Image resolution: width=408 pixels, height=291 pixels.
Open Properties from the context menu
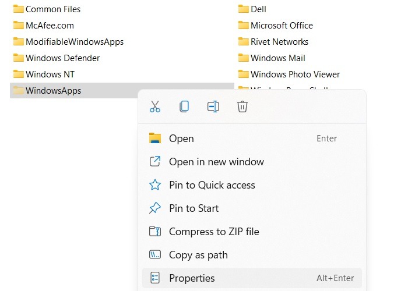coord(252,278)
